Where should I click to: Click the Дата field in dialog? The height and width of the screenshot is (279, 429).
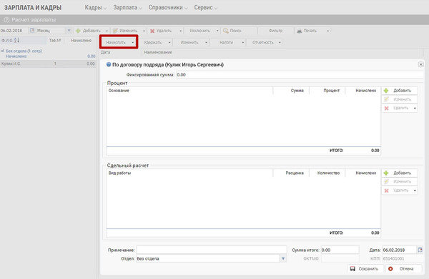[399, 250]
